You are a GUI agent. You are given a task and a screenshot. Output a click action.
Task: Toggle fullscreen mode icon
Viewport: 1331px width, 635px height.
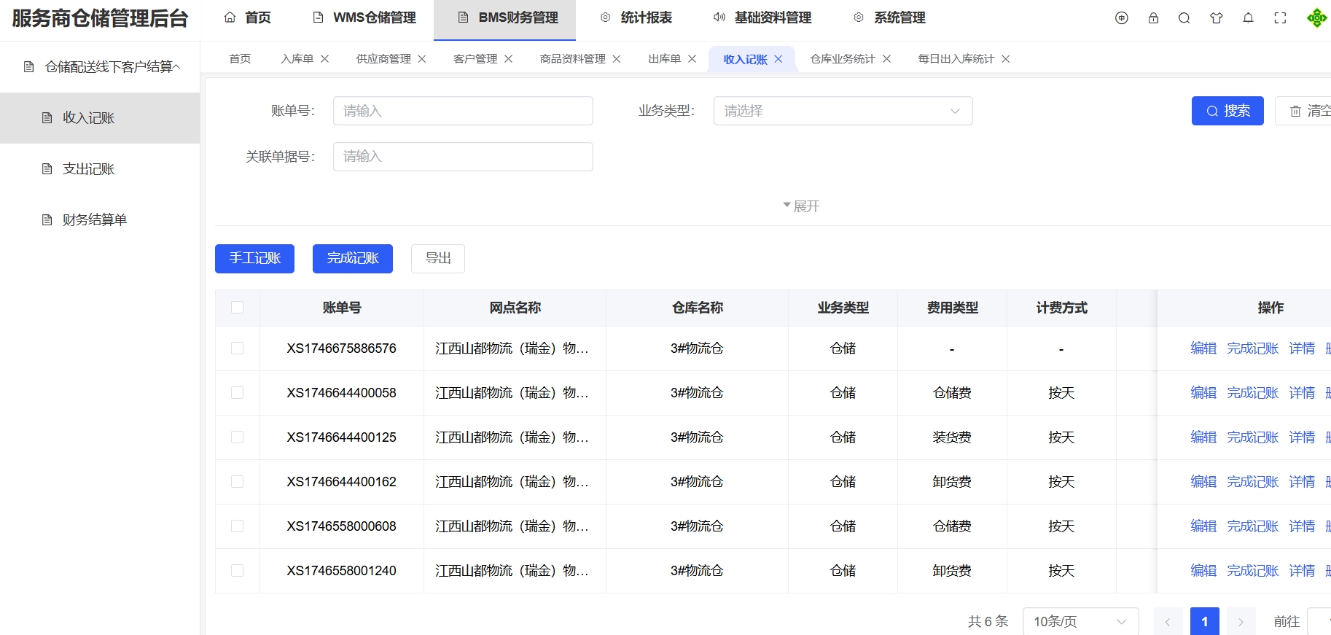click(x=1280, y=18)
